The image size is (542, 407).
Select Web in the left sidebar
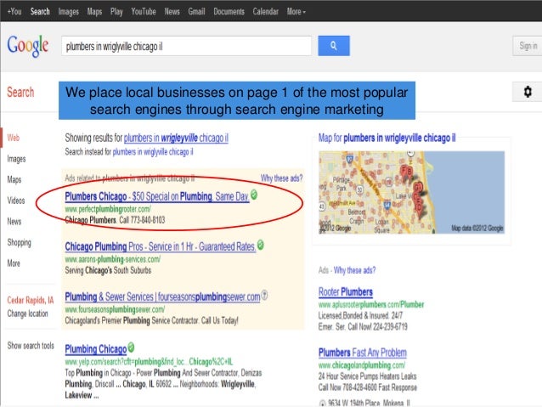point(13,138)
